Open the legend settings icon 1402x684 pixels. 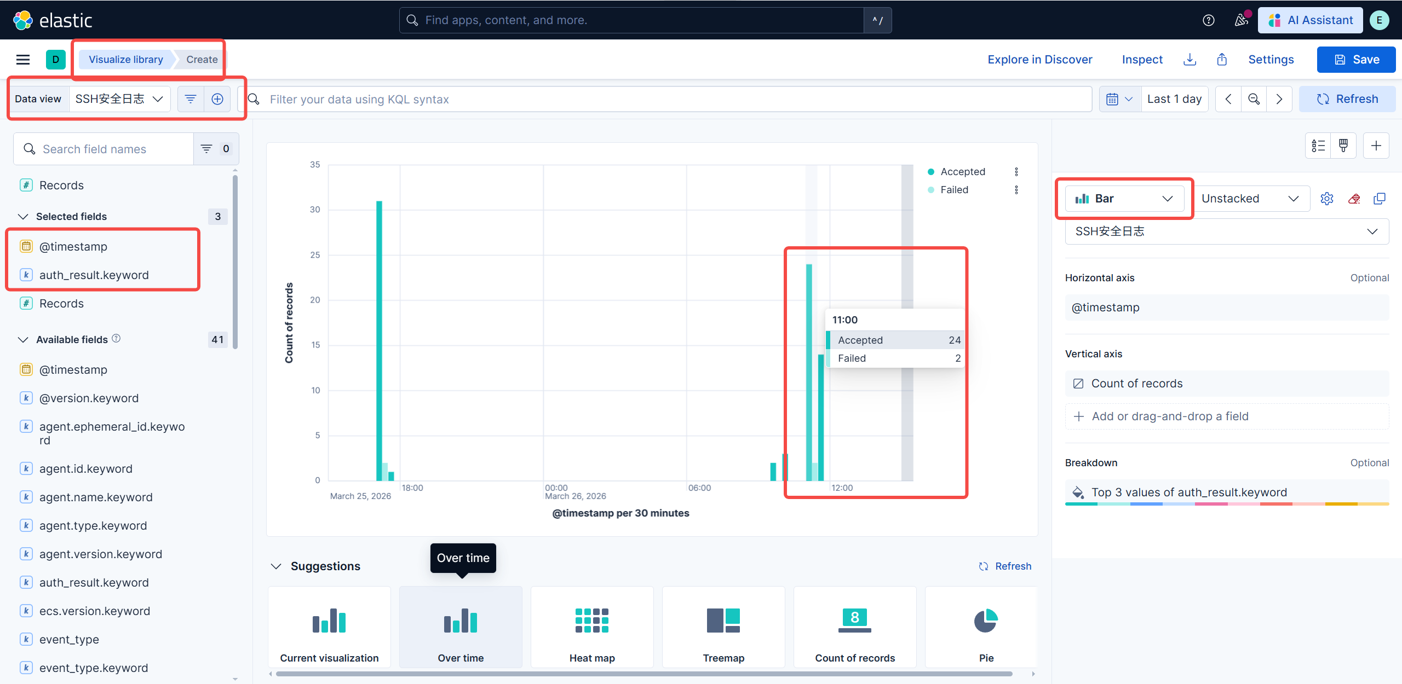click(x=1318, y=146)
